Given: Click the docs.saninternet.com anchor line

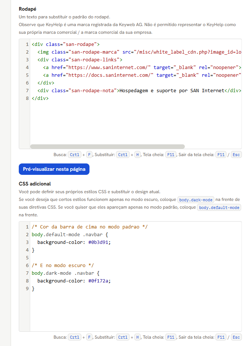Looking at the screenshot, I should 142,75.
